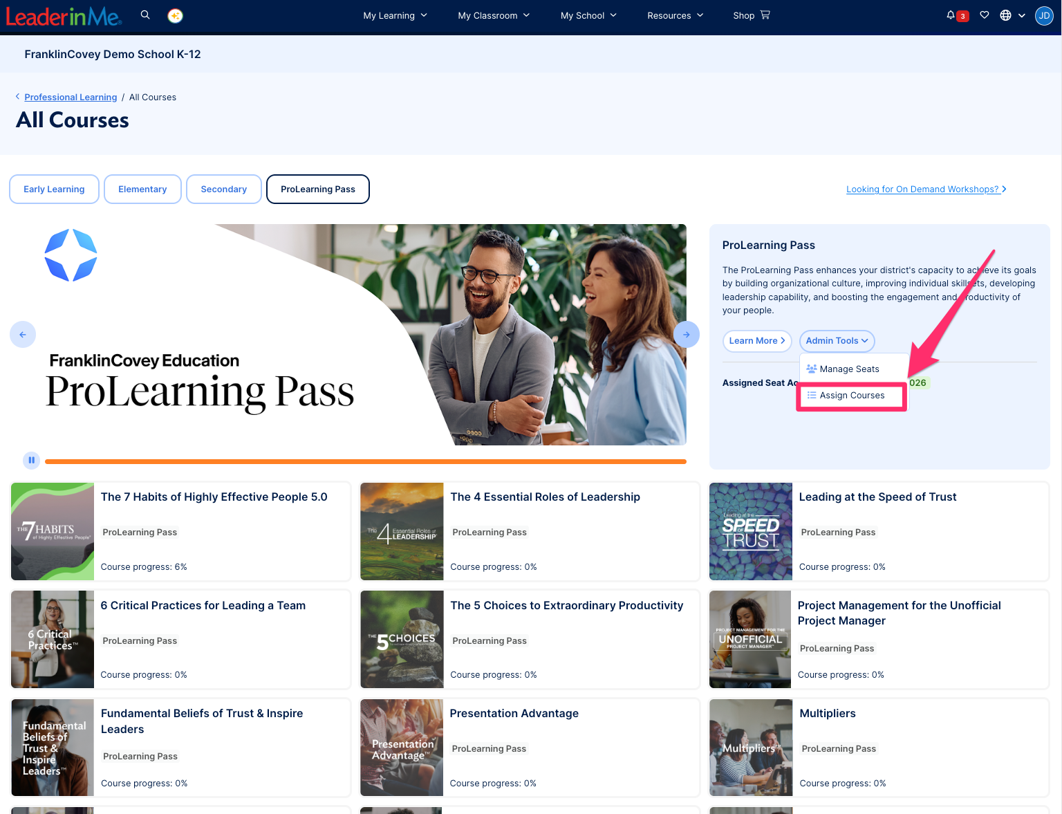The width and height of the screenshot is (1062, 814).
Task: Open the notifications bell icon
Action: (x=951, y=15)
